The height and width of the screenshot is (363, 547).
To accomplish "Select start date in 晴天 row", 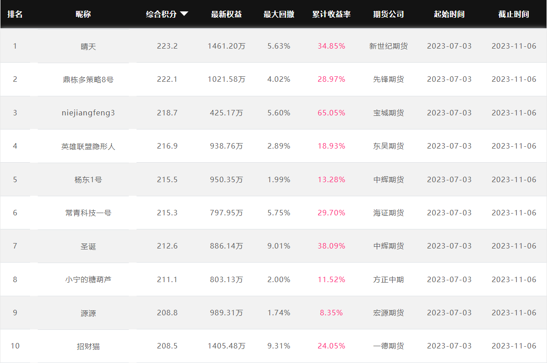I will point(450,46).
